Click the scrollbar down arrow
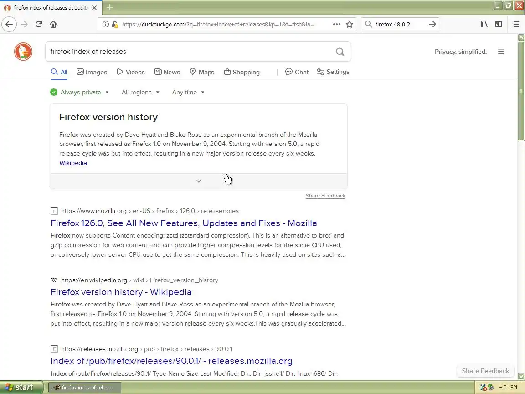Image resolution: width=525 pixels, height=394 pixels. 521,377
